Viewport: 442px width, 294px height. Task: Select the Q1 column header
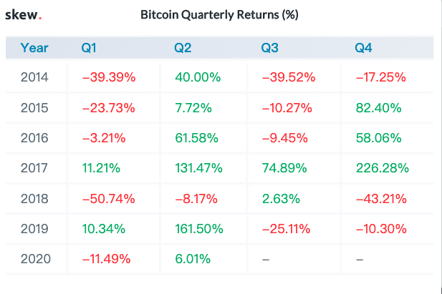[x=89, y=48]
